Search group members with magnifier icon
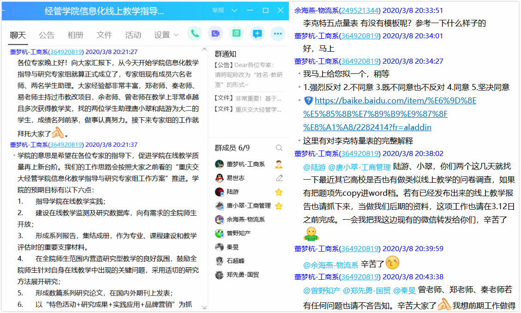This screenshot has height=313, width=521. (279, 148)
